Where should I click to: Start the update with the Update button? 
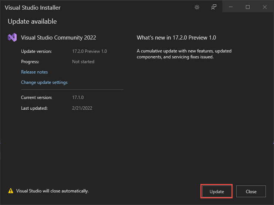click(217, 191)
